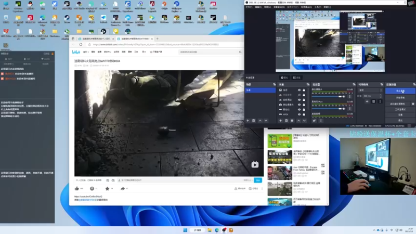Screen dimensions: 416x234
Task: Add a new scene in OBS
Action: (x=248, y=121)
